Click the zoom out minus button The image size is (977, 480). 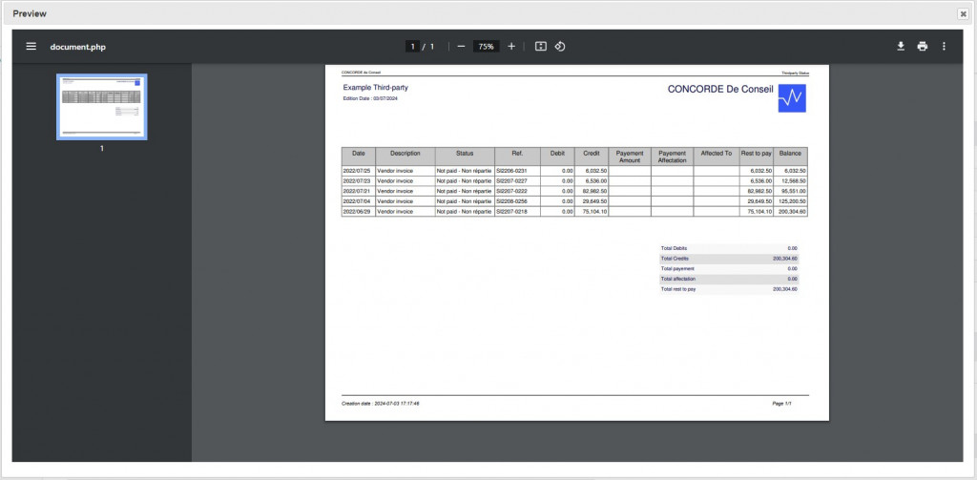[461, 46]
